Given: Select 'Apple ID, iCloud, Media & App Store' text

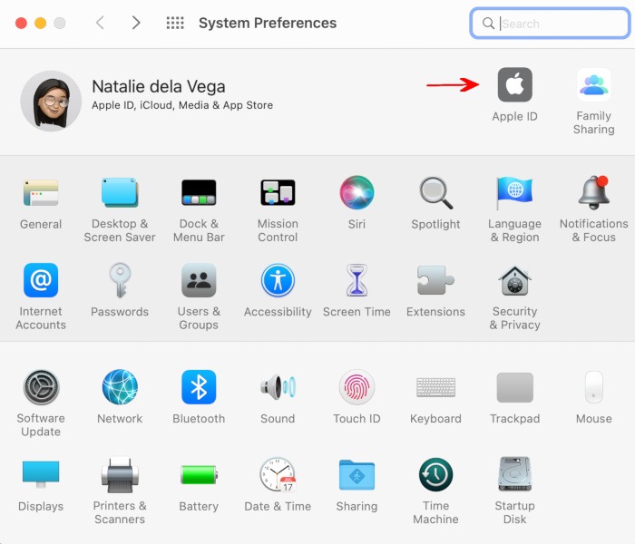Looking at the screenshot, I should pos(182,105).
